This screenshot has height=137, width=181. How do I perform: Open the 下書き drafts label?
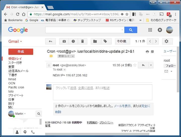click(13, 75)
